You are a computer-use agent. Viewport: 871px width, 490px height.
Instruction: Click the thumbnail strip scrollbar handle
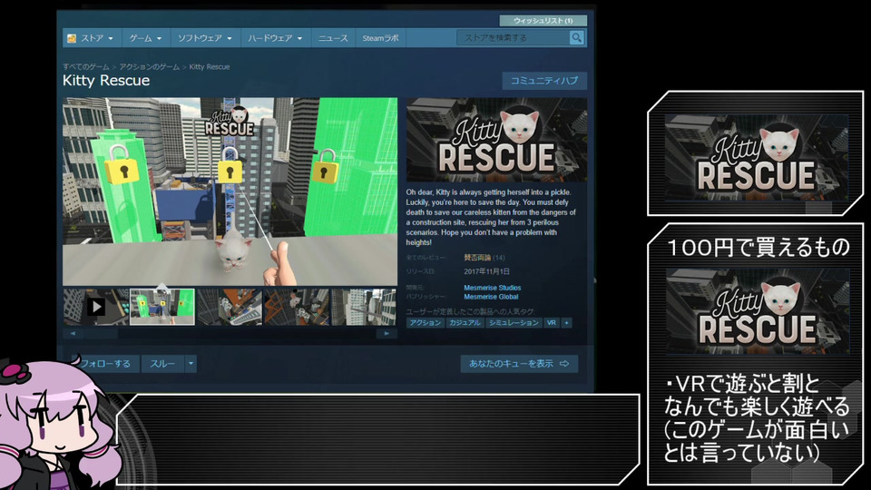coord(101,333)
